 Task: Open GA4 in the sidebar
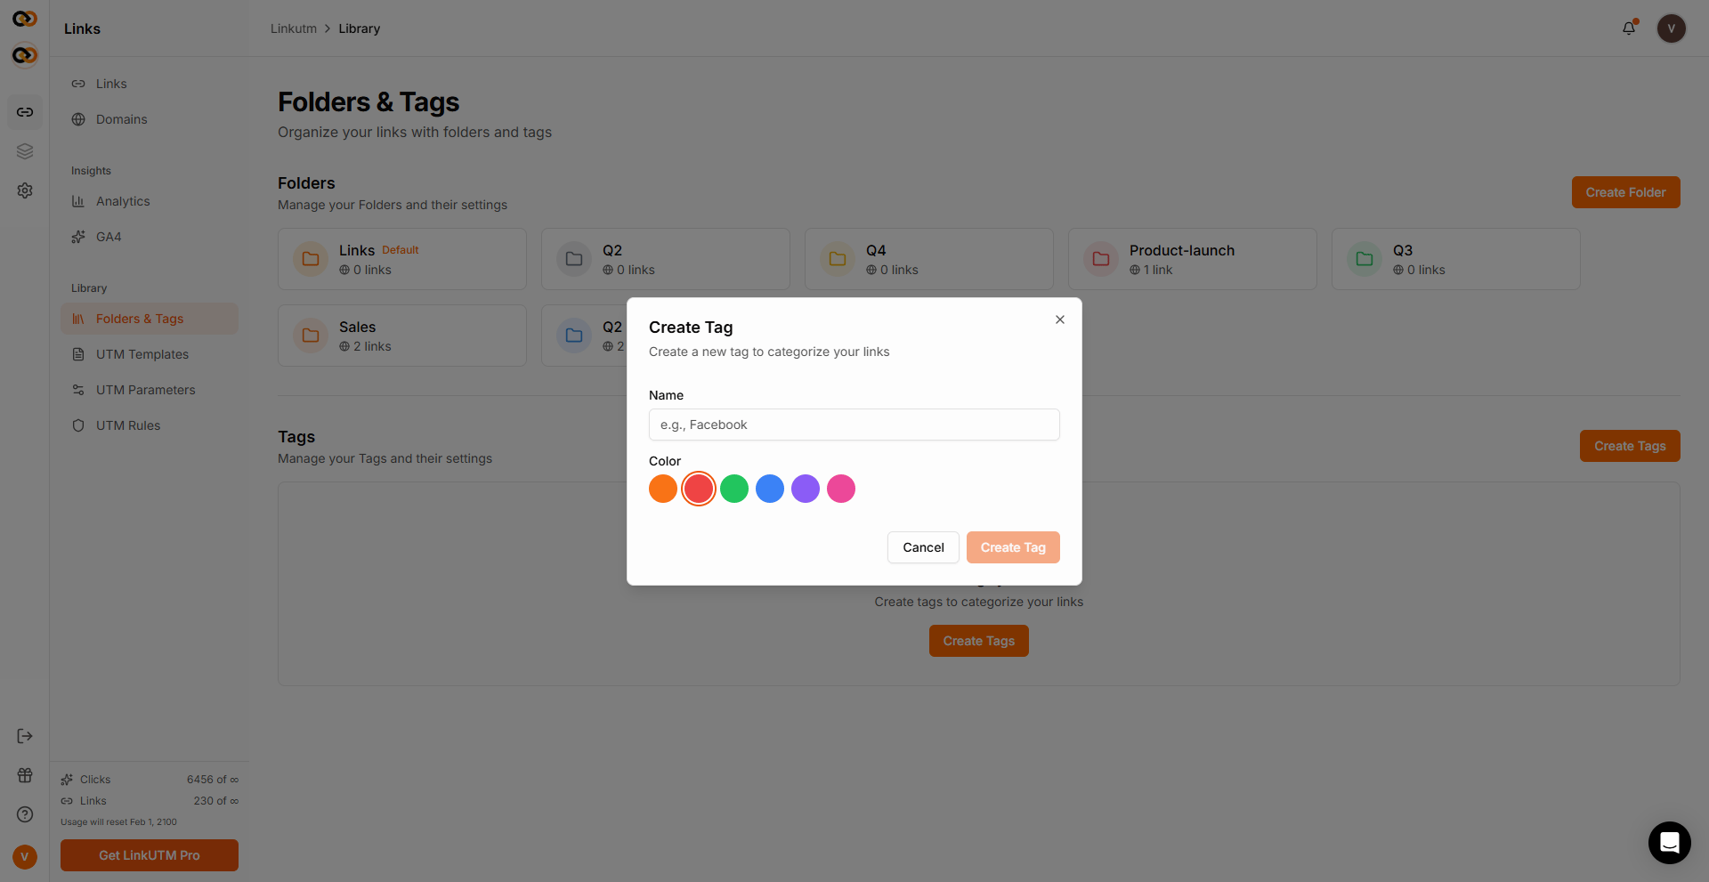click(150, 237)
